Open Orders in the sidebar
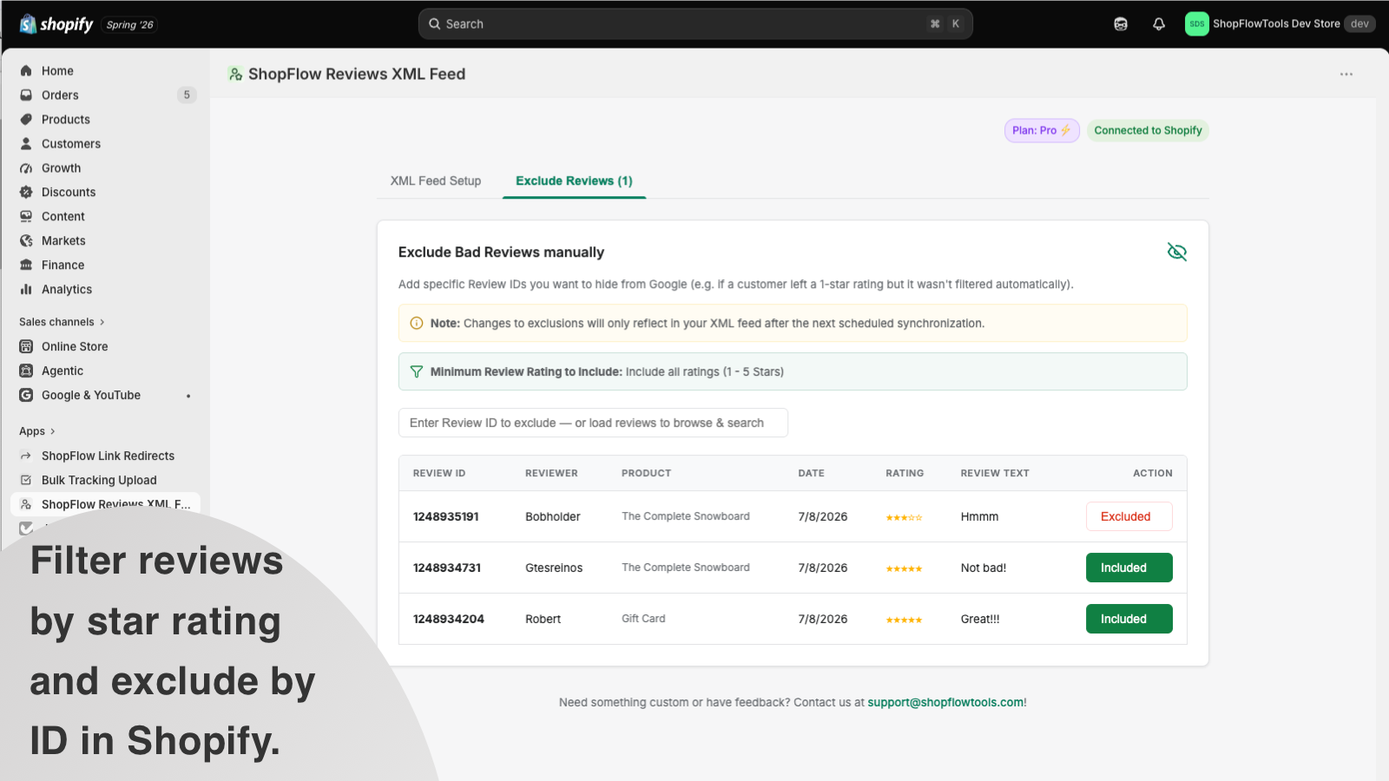 point(60,95)
